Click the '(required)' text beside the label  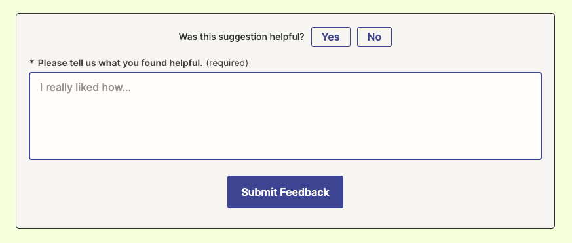click(227, 63)
